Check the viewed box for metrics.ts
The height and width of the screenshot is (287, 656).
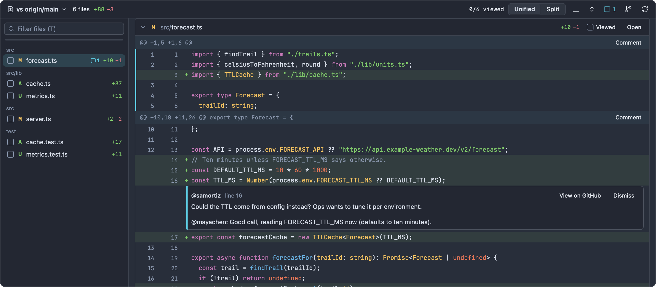[x=11, y=96]
